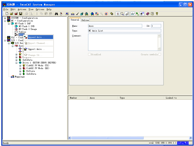The width and height of the screenshot is (194, 146).
Task: Click the Print Preview toolbar icon
Action: click(x=31, y=14)
